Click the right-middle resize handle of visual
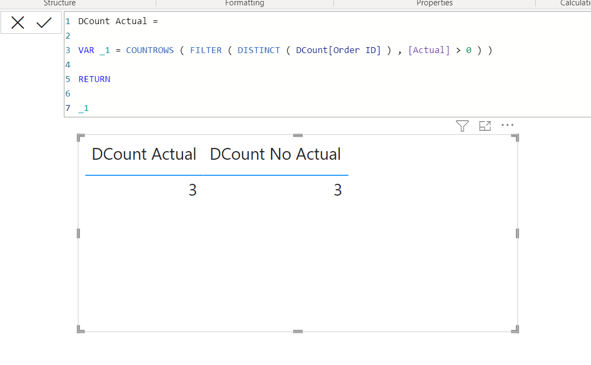The width and height of the screenshot is (591, 365). click(517, 233)
